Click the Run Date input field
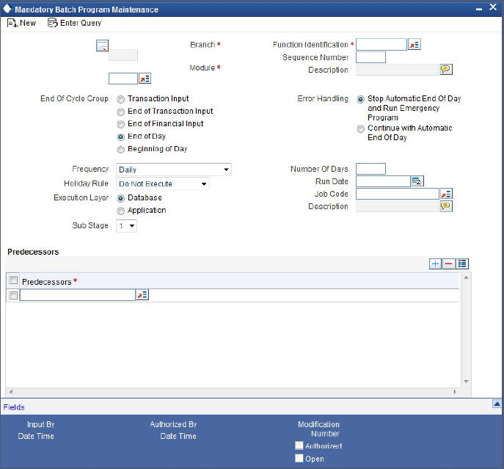504x469 pixels. click(383, 181)
